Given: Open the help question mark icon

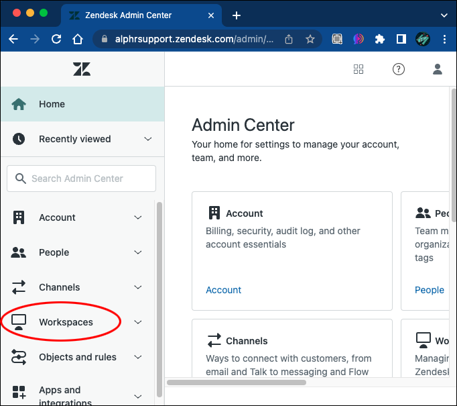Looking at the screenshot, I should click(399, 69).
